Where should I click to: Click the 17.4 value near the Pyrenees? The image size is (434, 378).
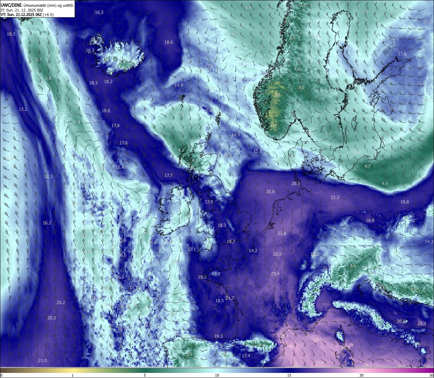pos(246,356)
